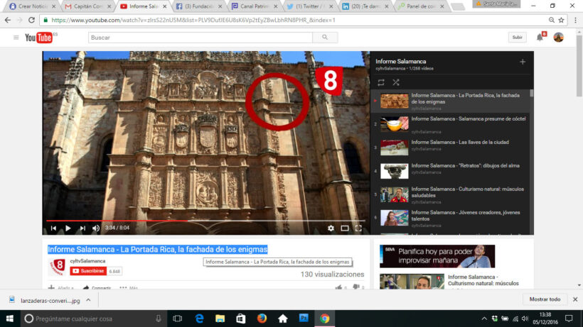
Task: Close the downloads bar
Action: coord(574,299)
